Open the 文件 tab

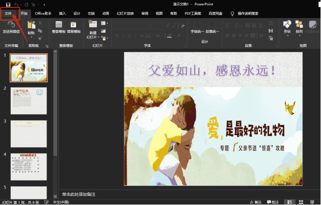tap(8, 13)
